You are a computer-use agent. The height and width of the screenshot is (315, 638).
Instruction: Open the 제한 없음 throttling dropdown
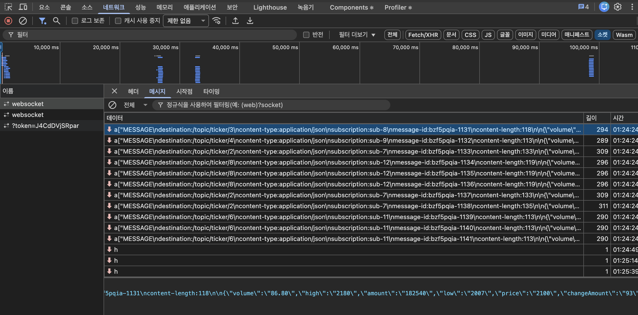[x=186, y=21]
